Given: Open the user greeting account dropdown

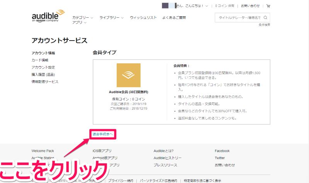Looking at the screenshot, I should coord(192,6).
